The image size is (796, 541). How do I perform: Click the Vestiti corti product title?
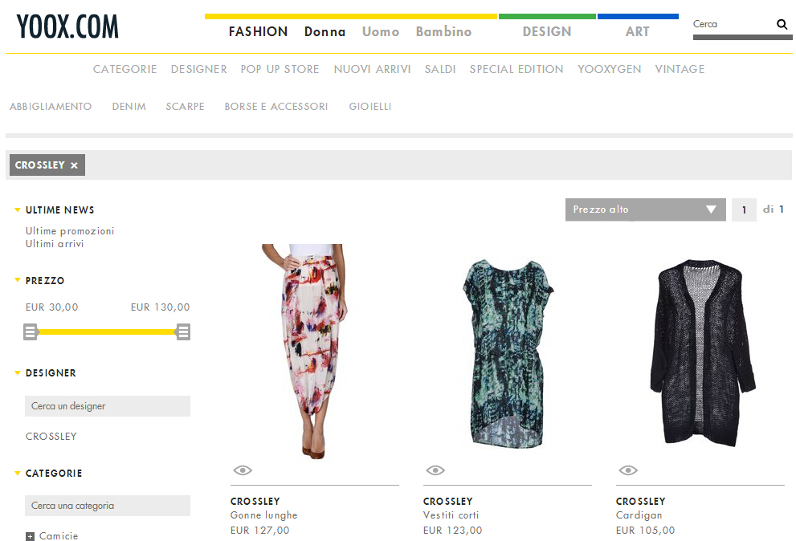pyautogui.click(x=451, y=515)
